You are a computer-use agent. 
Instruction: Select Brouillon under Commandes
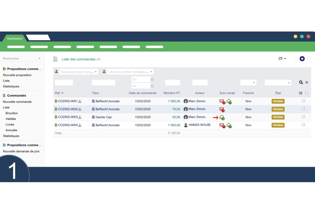pos(12,113)
